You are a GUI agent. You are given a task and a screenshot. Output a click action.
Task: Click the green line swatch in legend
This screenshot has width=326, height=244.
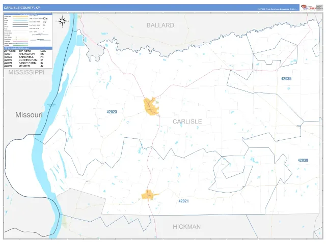(x=20, y=45)
